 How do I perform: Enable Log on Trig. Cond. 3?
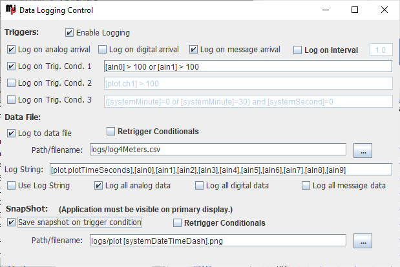11,100
